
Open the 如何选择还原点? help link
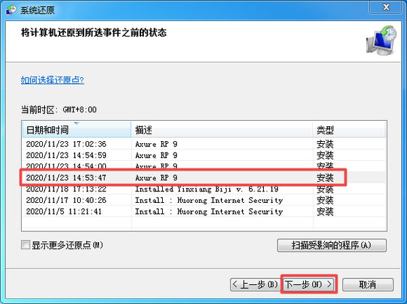[52, 79]
